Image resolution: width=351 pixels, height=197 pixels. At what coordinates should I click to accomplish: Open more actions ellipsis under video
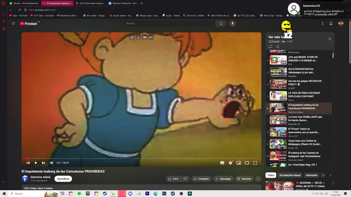258,179
